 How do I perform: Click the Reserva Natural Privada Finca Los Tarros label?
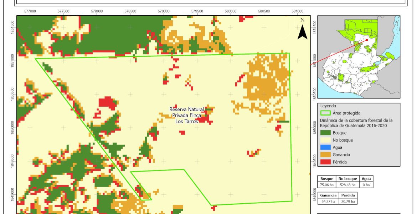186,115
